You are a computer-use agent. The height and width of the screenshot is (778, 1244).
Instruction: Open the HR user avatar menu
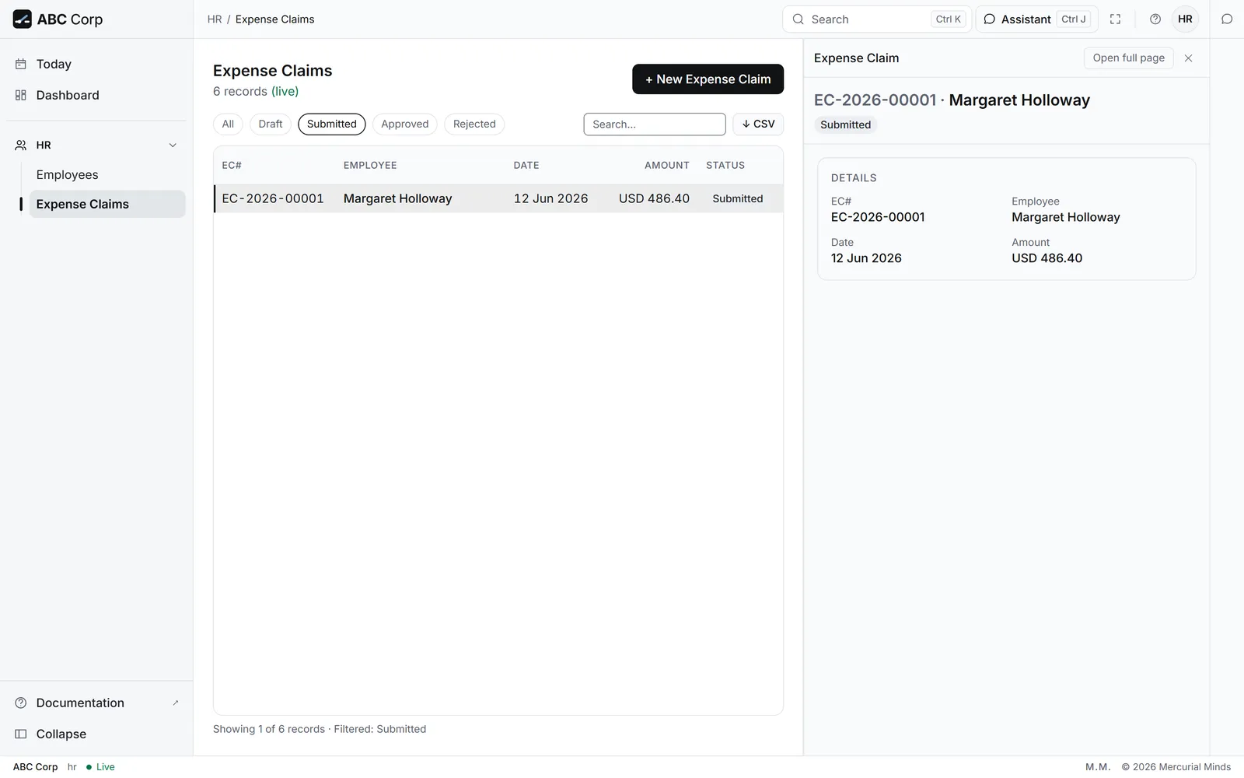(x=1185, y=19)
